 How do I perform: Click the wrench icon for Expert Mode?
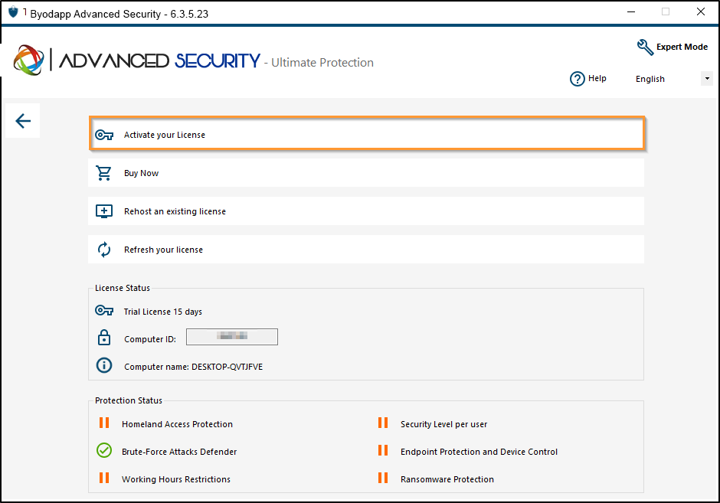(x=645, y=47)
